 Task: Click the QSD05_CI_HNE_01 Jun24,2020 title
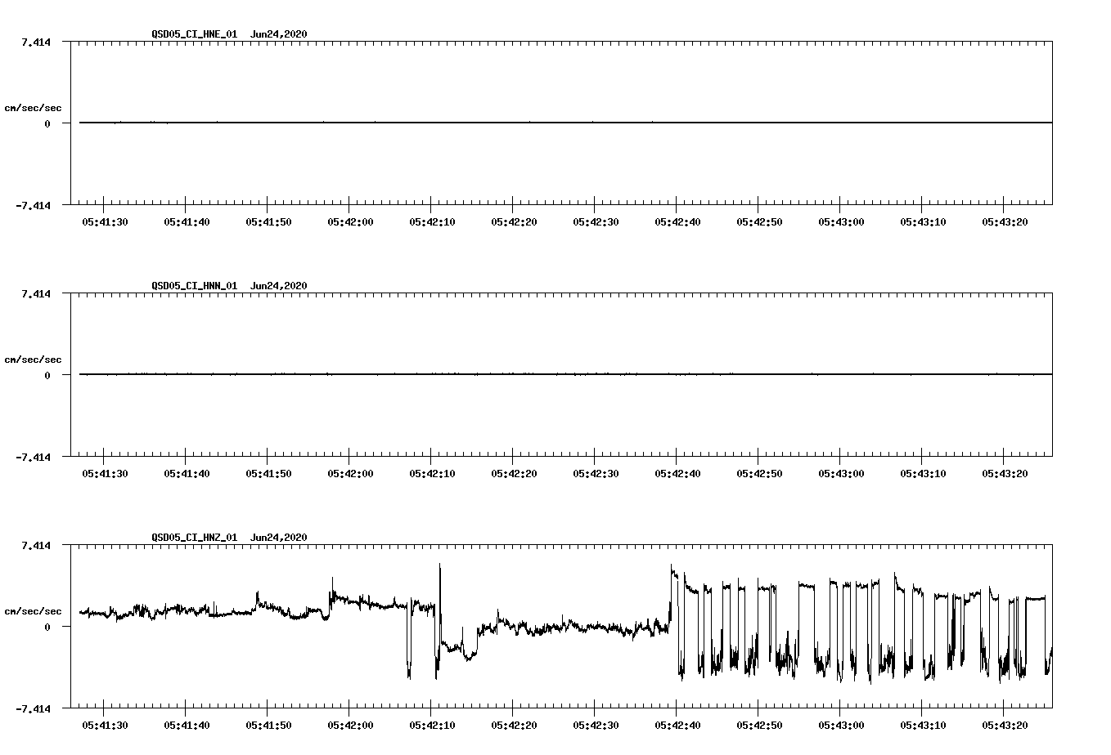click(x=229, y=34)
